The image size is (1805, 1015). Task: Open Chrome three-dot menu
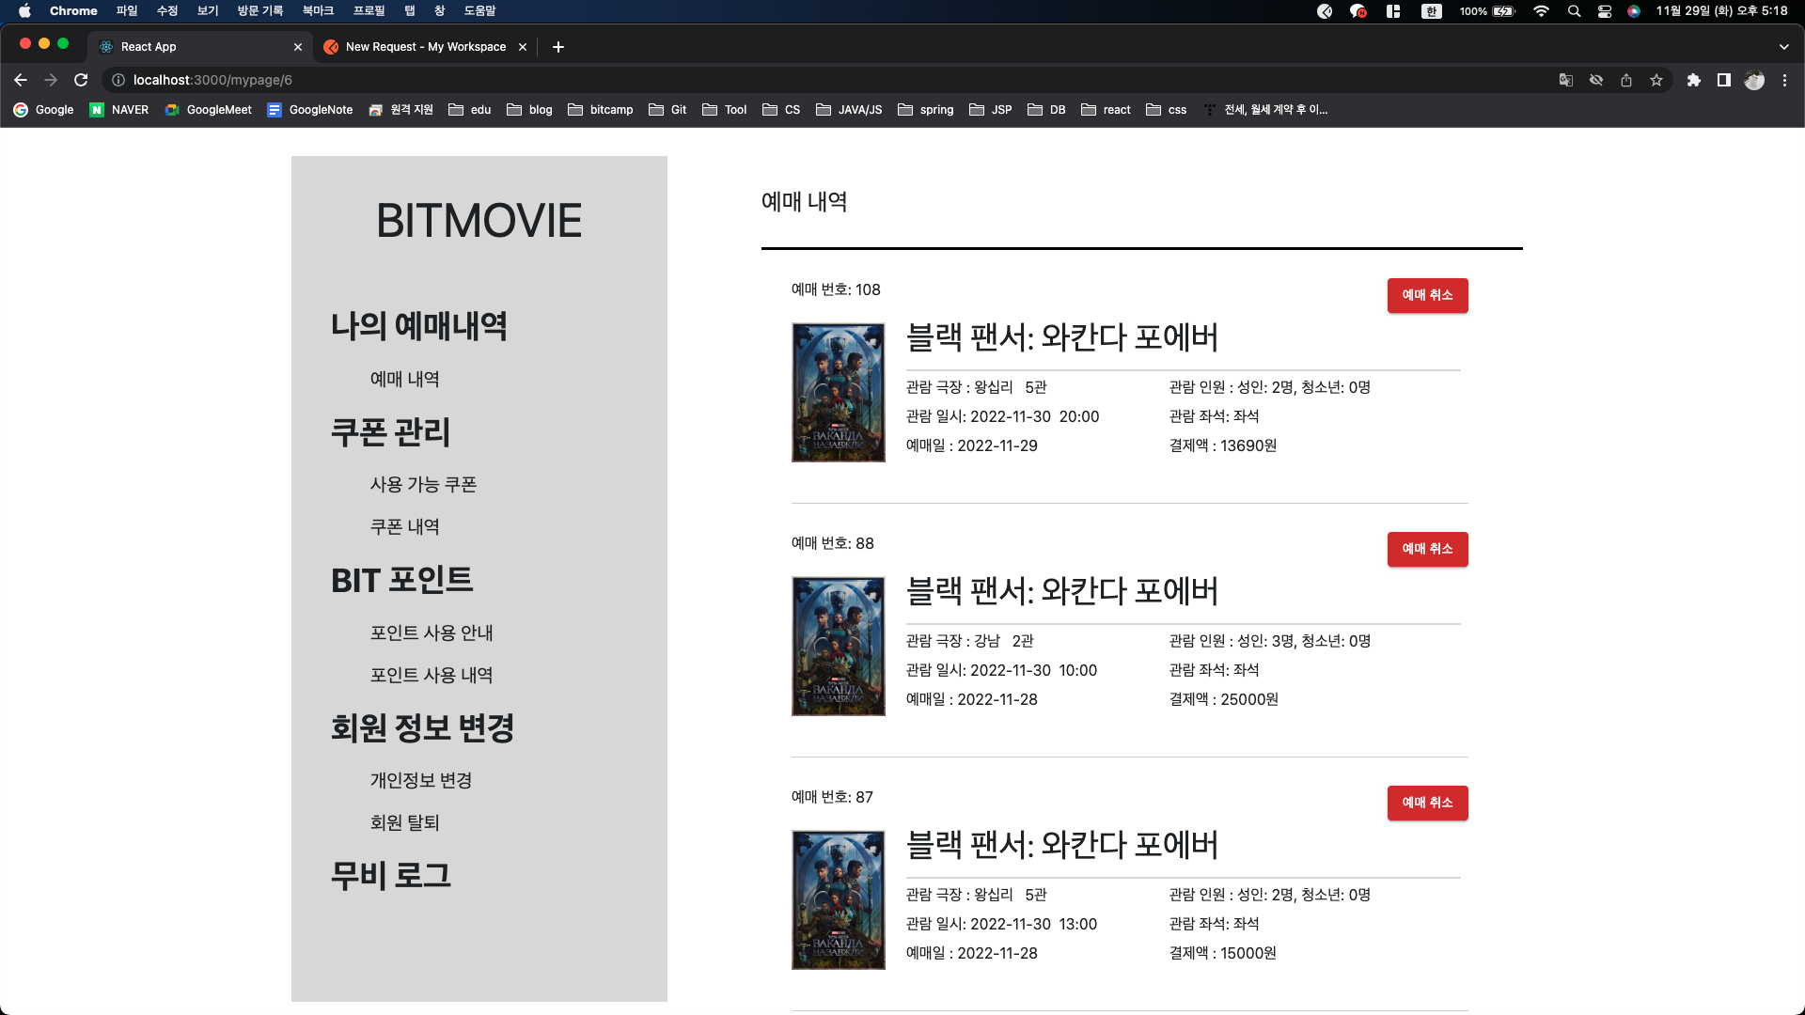tap(1784, 80)
